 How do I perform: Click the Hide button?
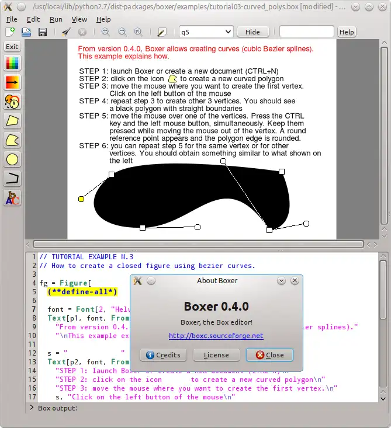[x=252, y=32]
